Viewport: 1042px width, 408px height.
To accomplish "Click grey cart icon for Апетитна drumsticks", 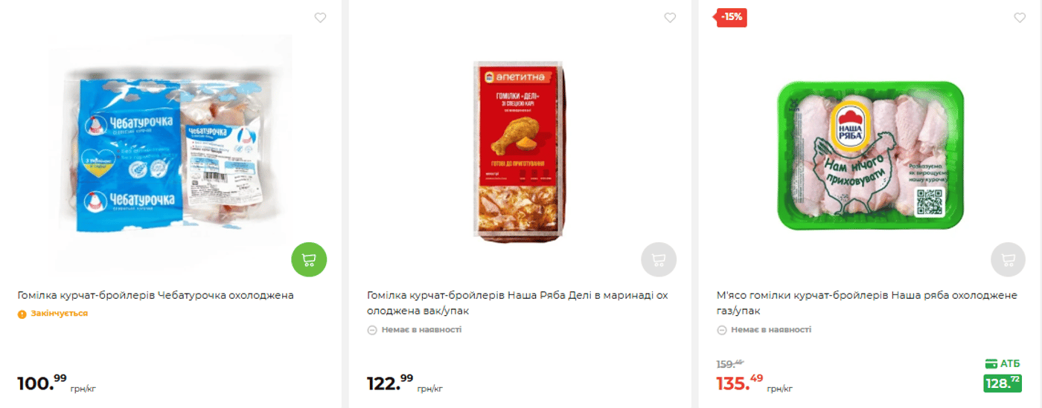I will tap(659, 260).
